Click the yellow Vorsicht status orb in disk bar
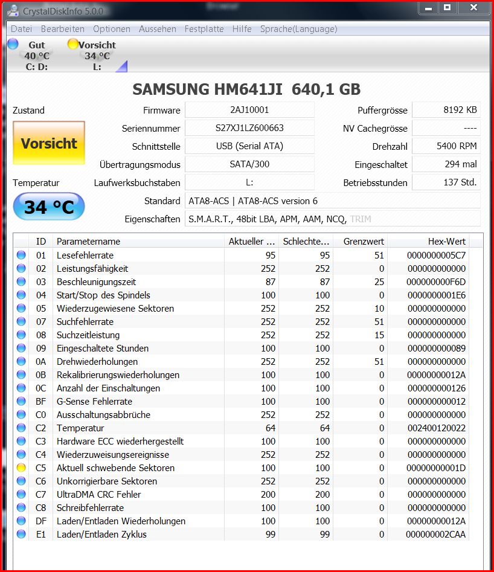494x572 pixels. click(x=73, y=44)
